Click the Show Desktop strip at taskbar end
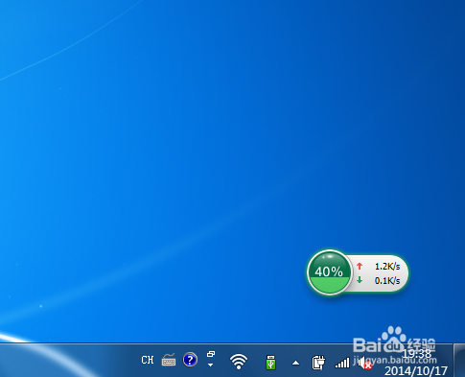This screenshot has height=377, width=465. tap(459, 361)
